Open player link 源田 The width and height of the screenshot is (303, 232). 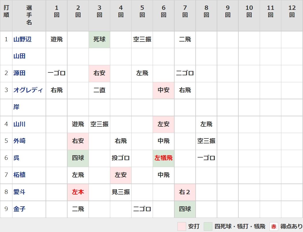coord(19,73)
